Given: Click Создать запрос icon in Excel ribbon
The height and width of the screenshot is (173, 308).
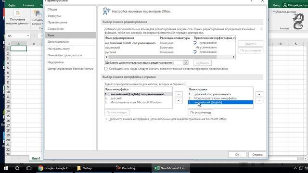Looking at the screenshot, I should point(38,14).
